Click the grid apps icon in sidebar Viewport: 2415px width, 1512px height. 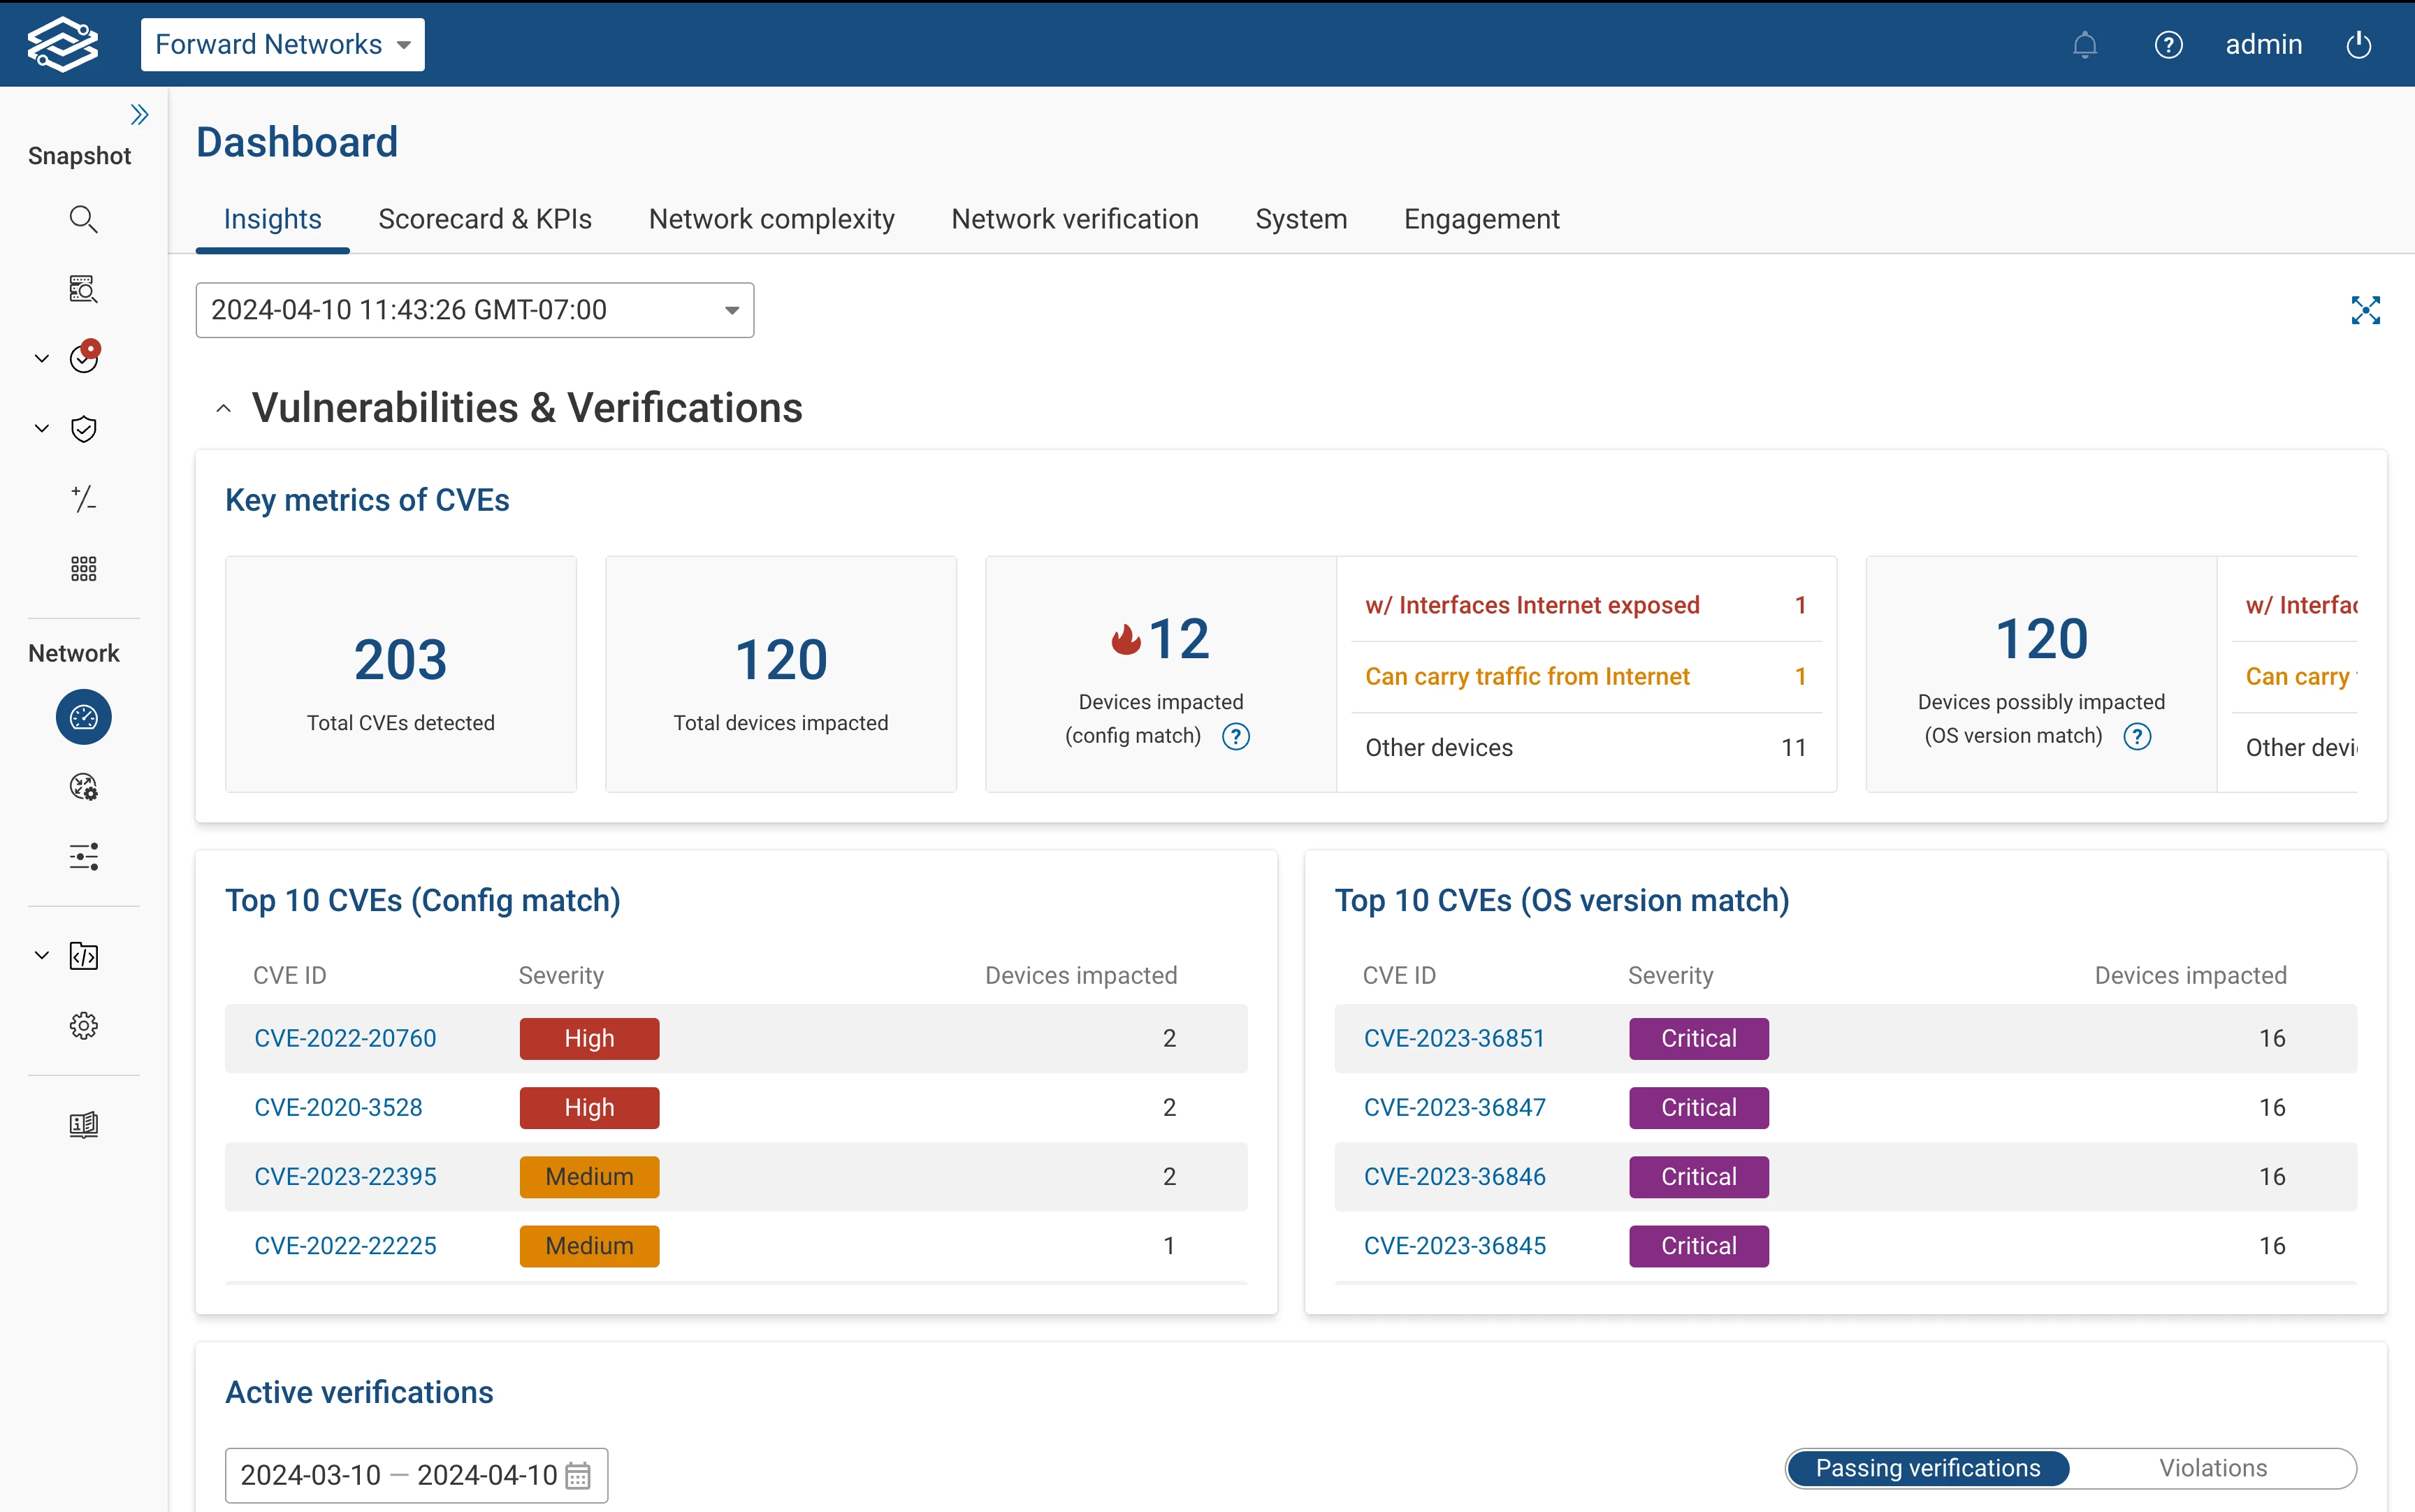point(83,569)
